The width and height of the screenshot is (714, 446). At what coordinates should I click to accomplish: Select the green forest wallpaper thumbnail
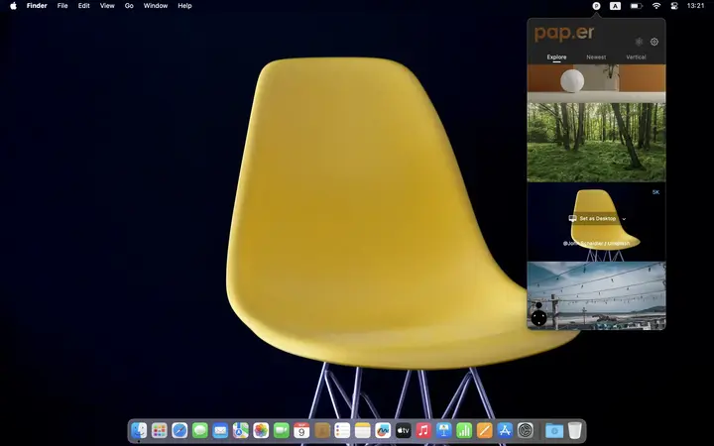coord(596,143)
